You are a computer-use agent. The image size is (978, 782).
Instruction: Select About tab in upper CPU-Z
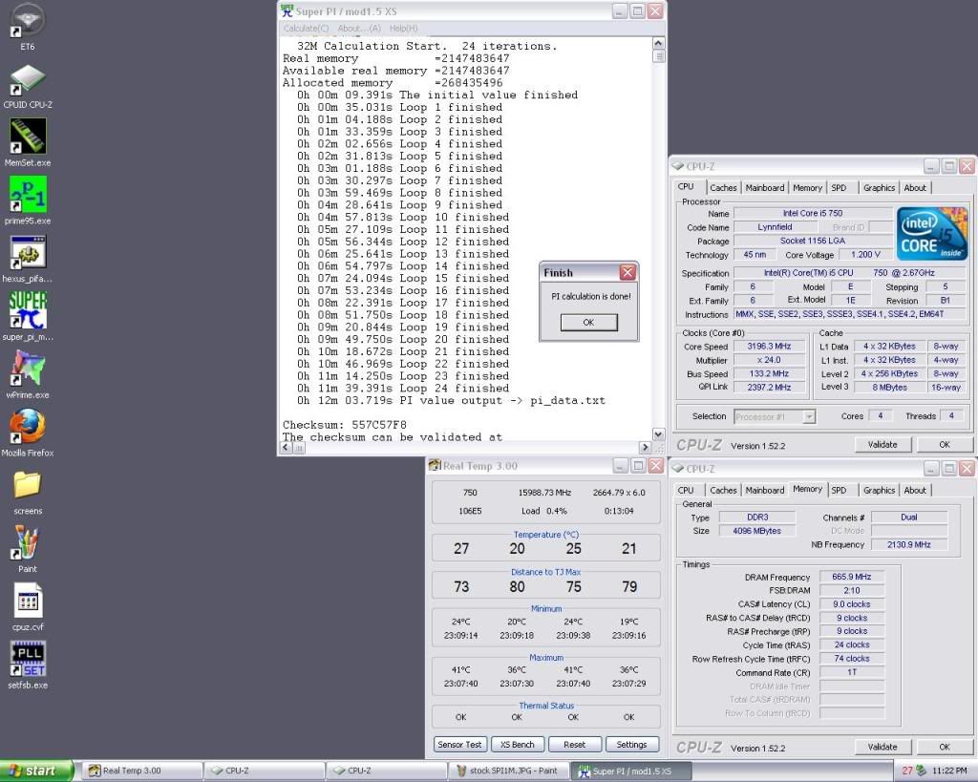(915, 188)
